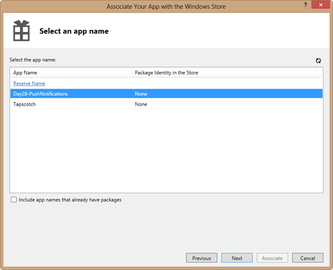This screenshot has width=333, height=270.
Task: Sort by the App Name column header
Action: [x=71, y=72]
